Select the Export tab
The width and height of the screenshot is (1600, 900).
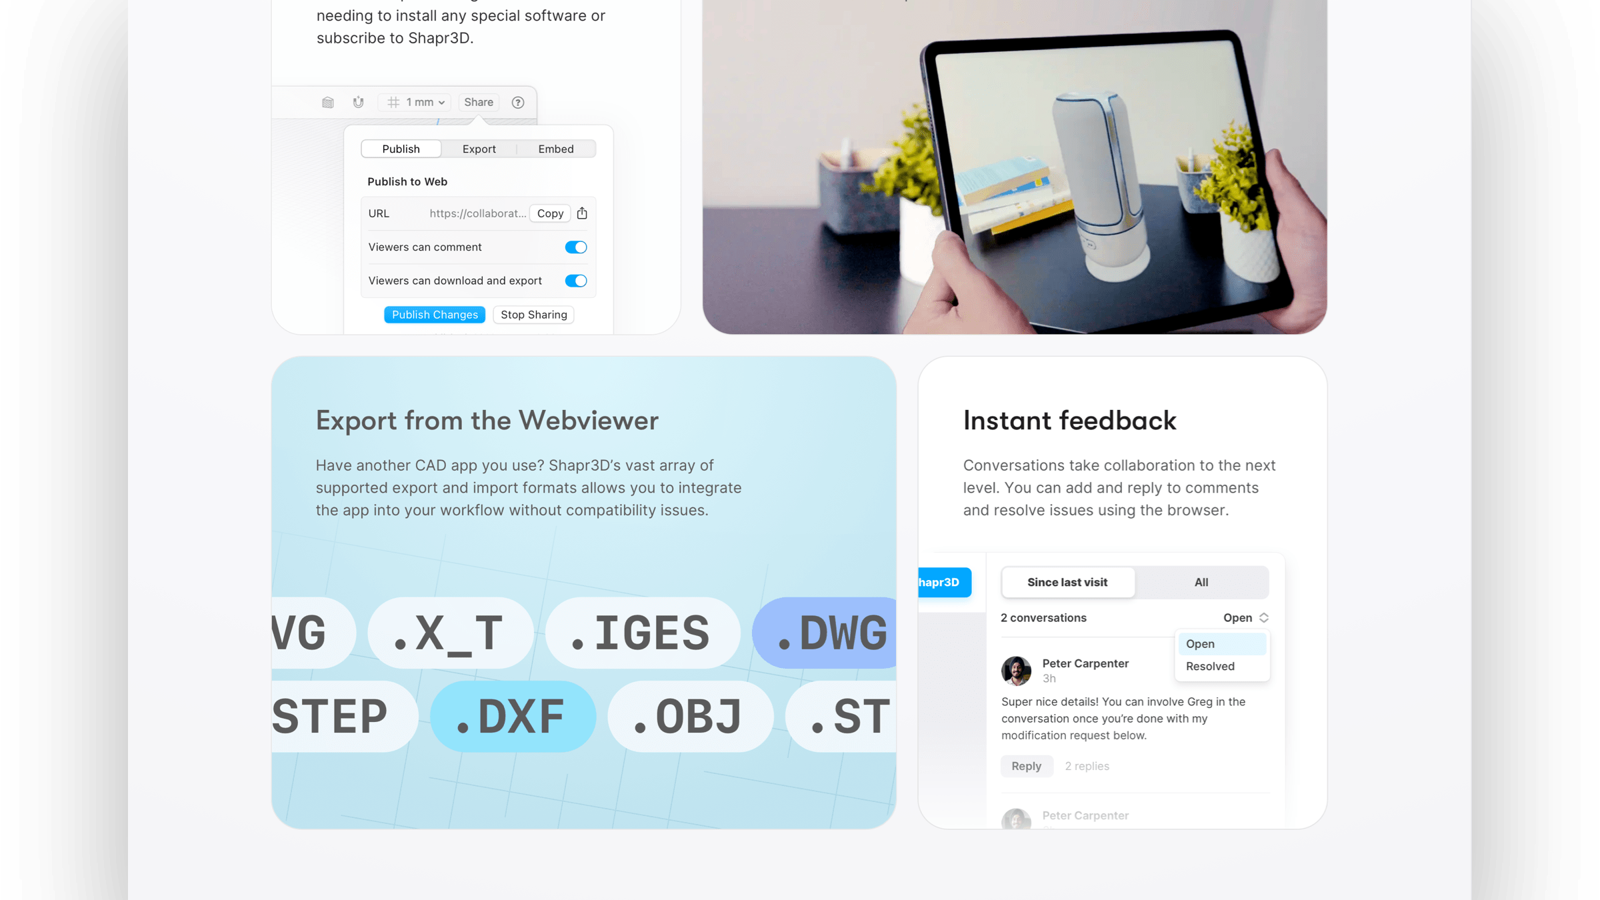pos(479,149)
